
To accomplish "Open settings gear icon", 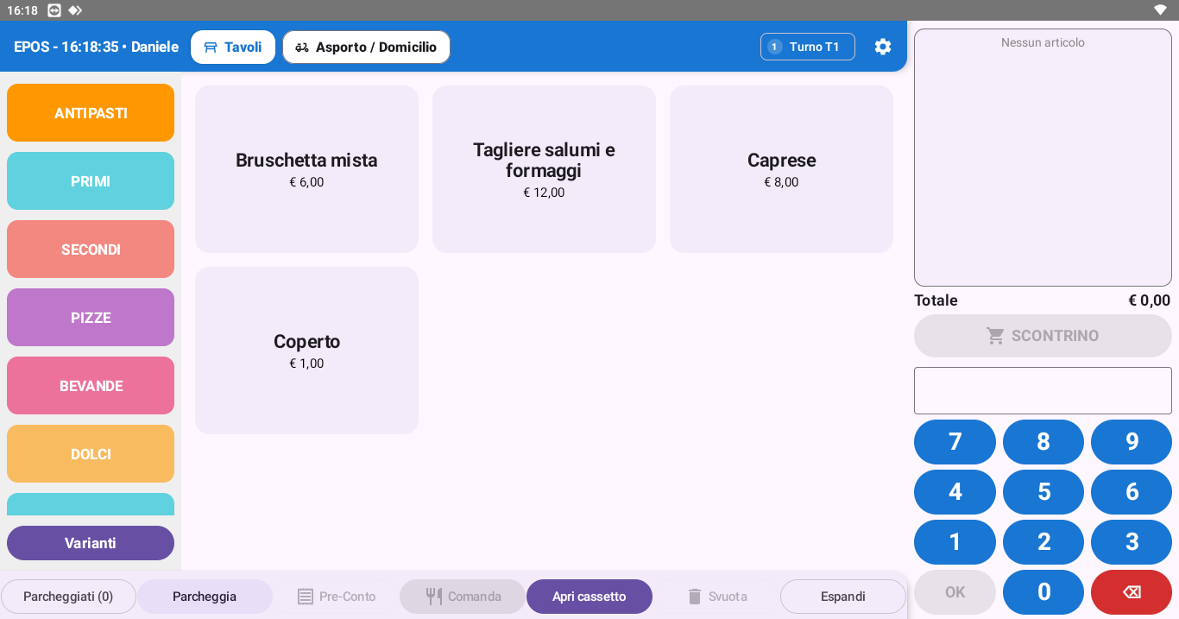I will pyautogui.click(x=882, y=47).
